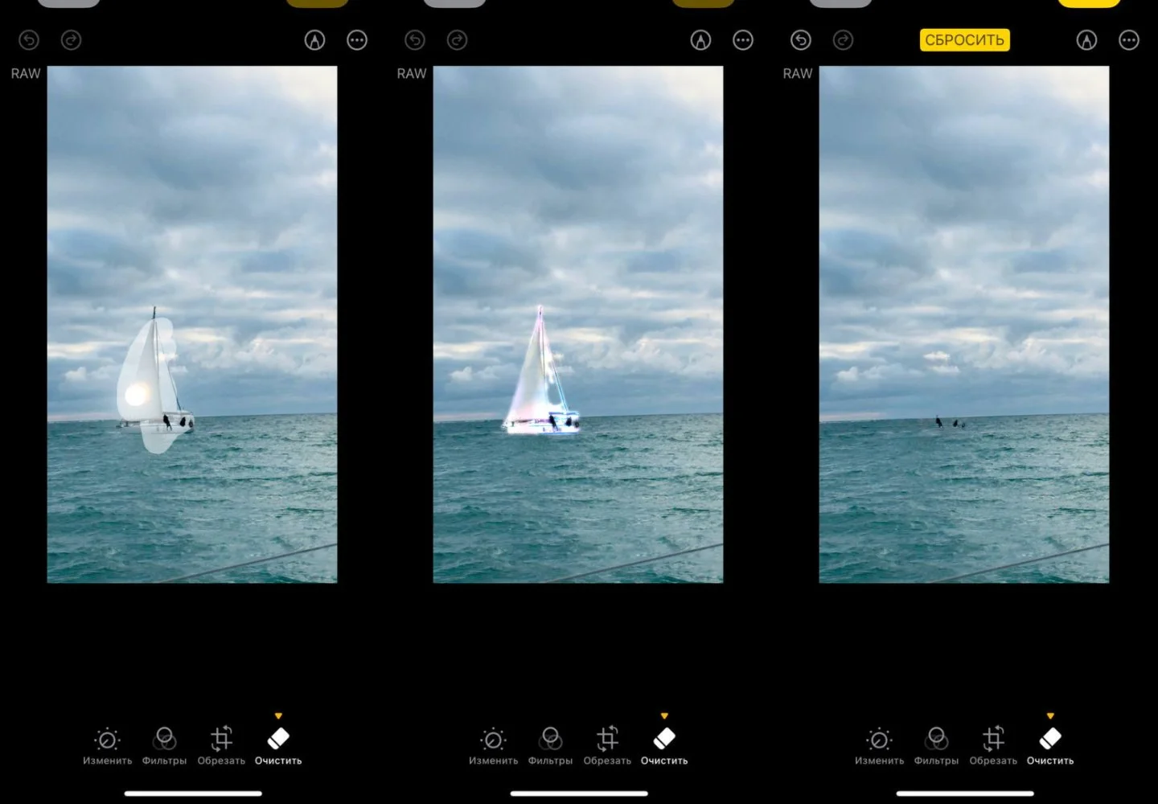Open more options on the glowing-outline sailboat screen

point(743,40)
